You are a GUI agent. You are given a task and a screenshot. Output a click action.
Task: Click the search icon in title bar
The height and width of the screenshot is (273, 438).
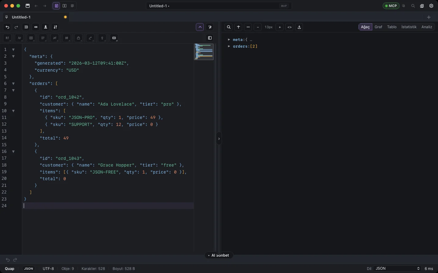(413, 6)
